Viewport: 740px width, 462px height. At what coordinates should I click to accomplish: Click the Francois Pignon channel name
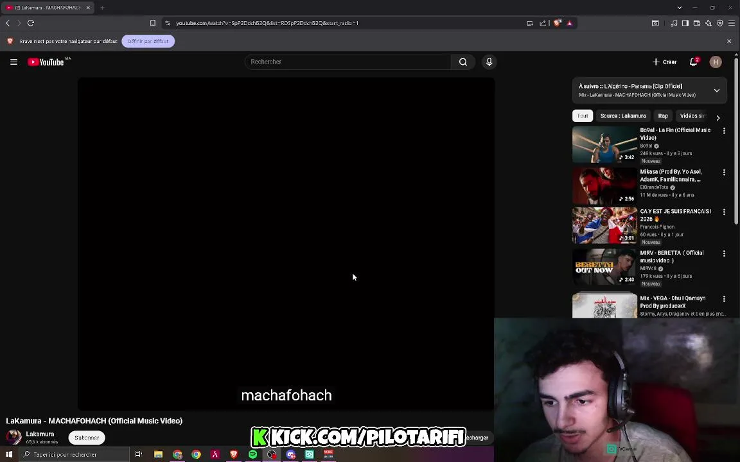[657, 227]
